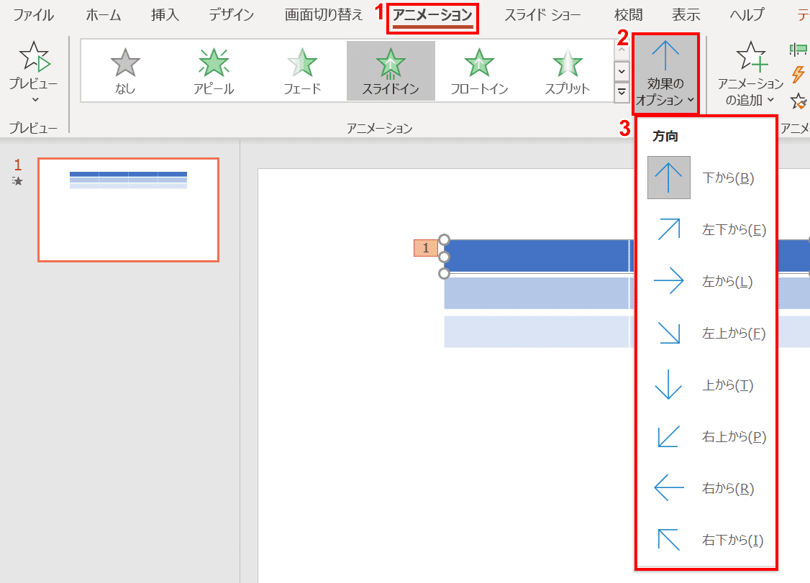Show next row of animation gallery
This screenshot has height=583, width=810.
pyautogui.click(x=622, y=71)
